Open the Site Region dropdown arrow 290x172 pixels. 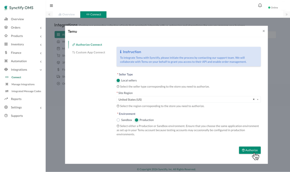point(258,100)
